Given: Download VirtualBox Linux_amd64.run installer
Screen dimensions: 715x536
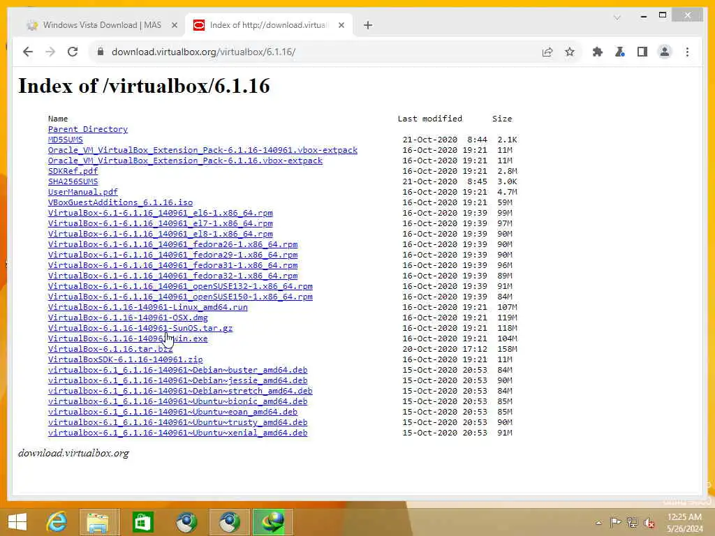Looking at the screenshot, I should coord(148,308).
